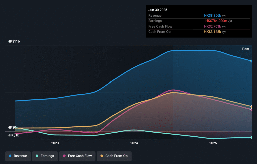257x164 pixels.
Task: Select the orange Cash From Op endpoint marker
Action: coord(251,107)
